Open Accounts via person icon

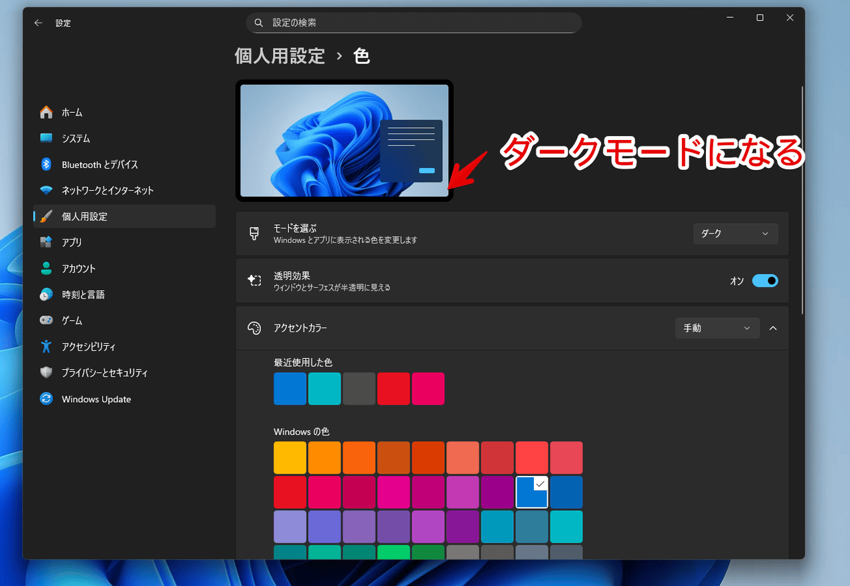46,268
